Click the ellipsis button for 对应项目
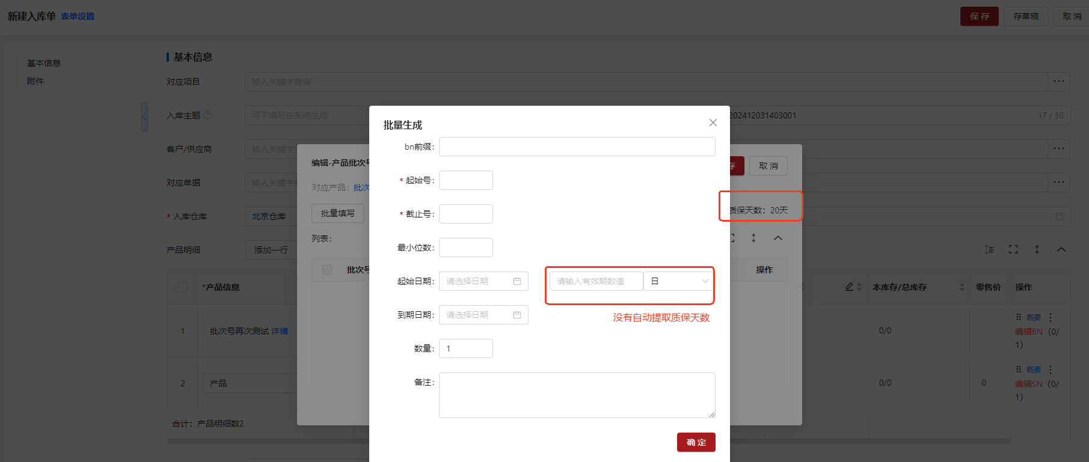1089x462 pixels. click(1058, 82)
